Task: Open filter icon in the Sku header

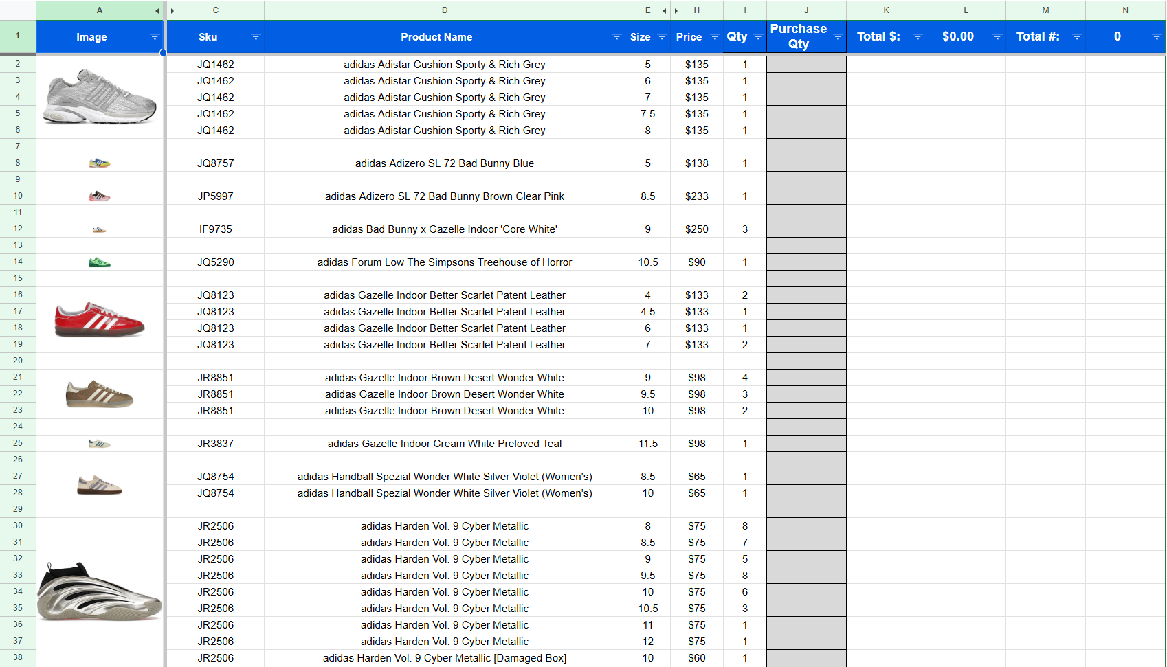Action: click(256, 37)
